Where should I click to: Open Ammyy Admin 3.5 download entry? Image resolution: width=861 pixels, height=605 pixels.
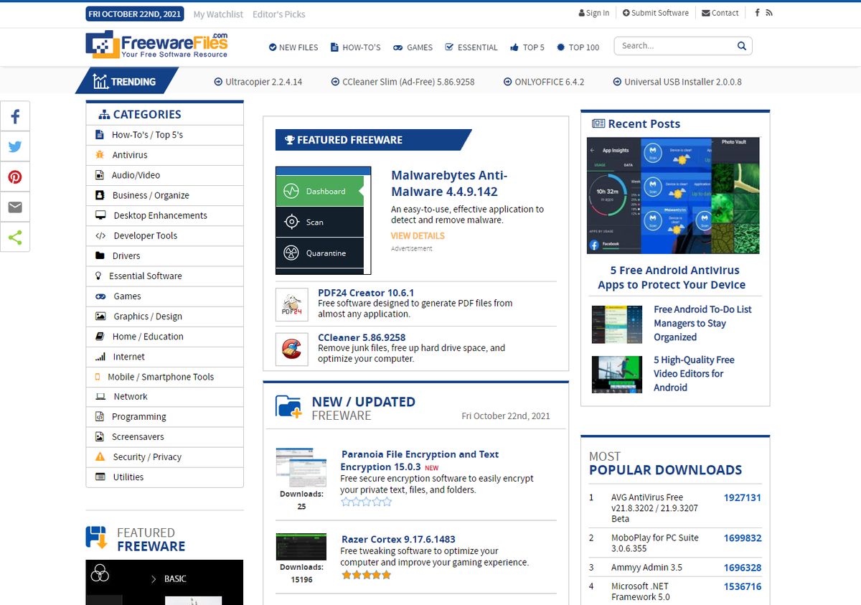[646, 568]
